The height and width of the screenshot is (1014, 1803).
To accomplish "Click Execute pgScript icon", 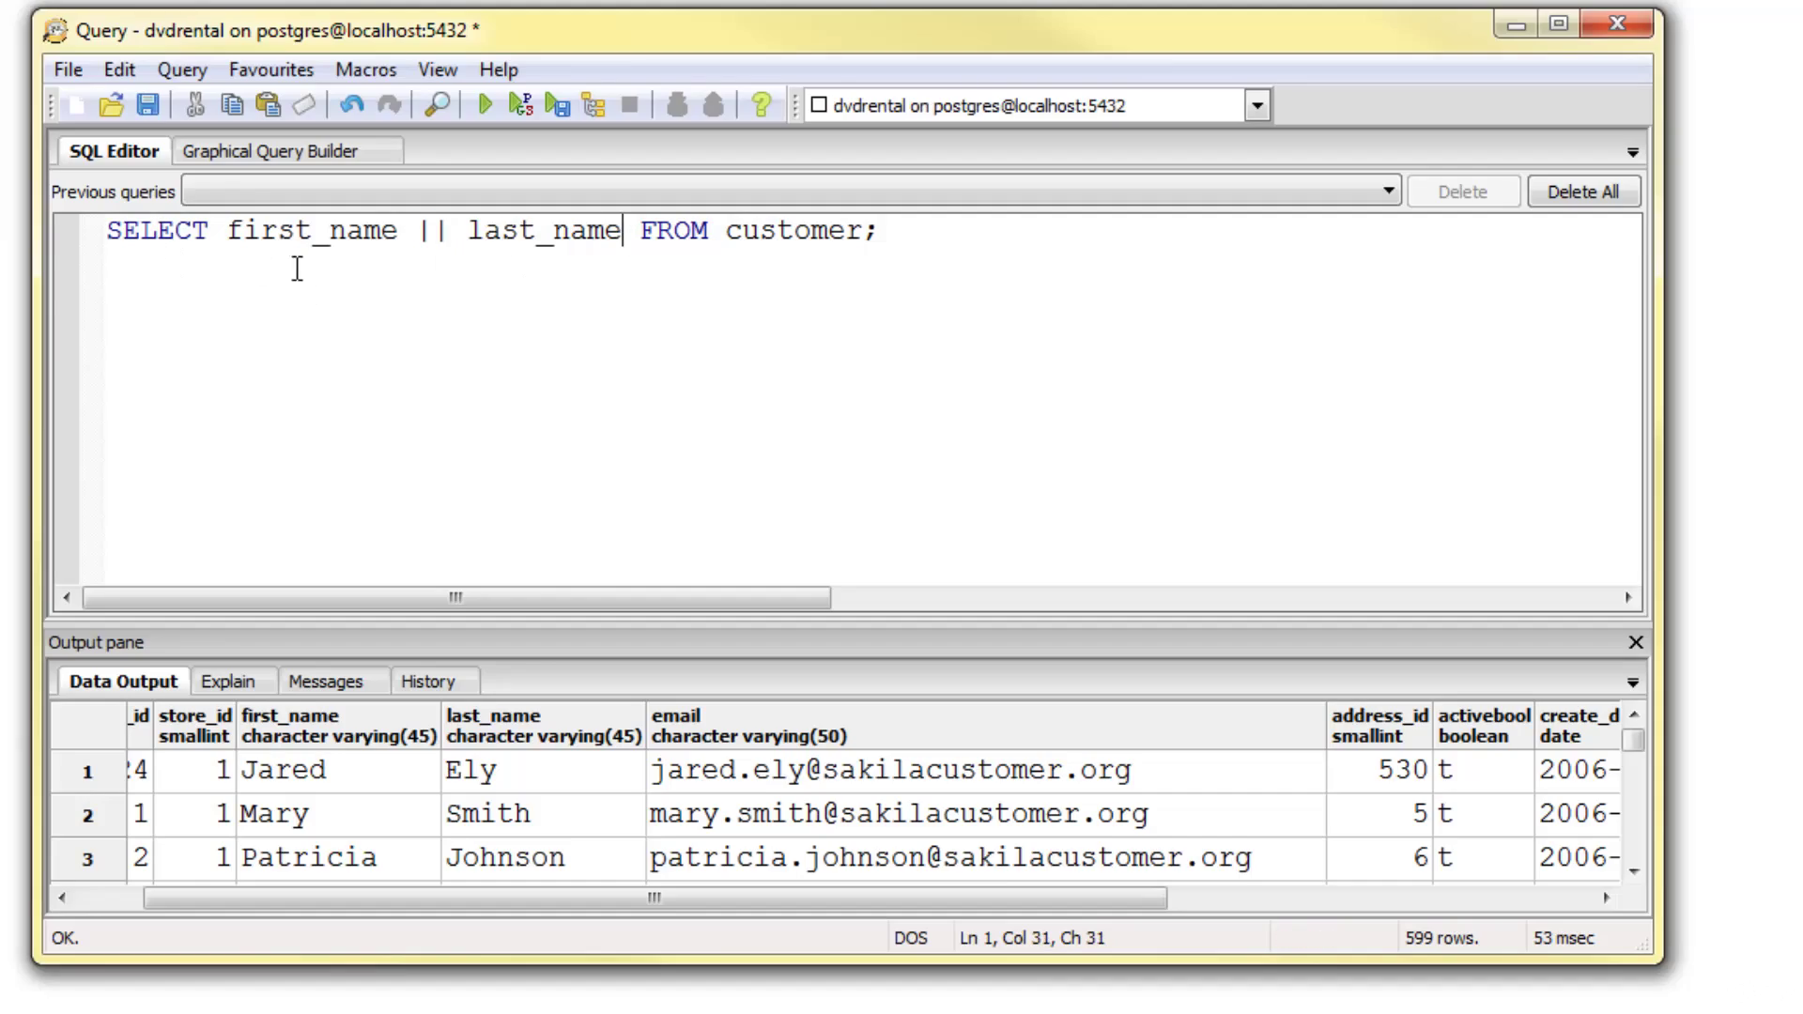I will point(520,105).
